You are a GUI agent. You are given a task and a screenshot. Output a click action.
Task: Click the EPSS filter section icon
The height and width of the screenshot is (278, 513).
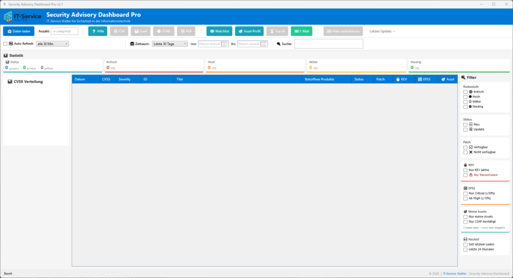[465, 188]
